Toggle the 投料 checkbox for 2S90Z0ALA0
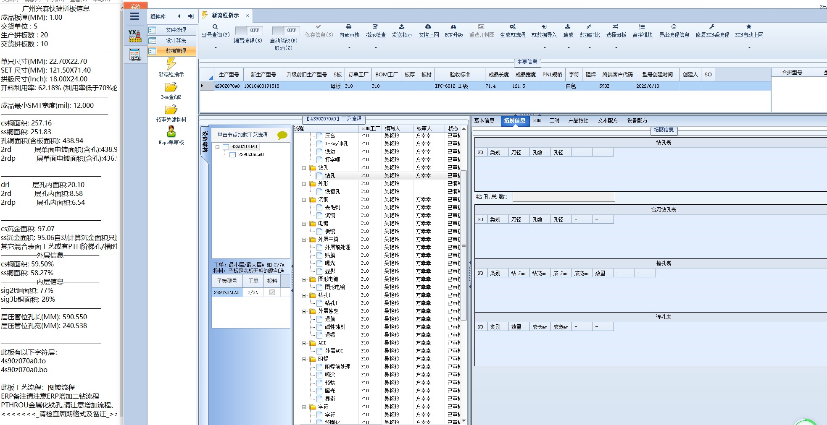The height and width of the screenshot is (425, 827). pyautogui.click(x=272, y=292)
